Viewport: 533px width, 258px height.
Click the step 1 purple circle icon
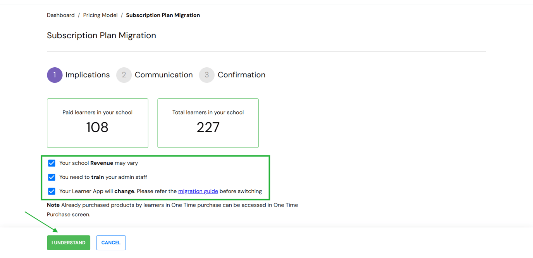point(55,75)
